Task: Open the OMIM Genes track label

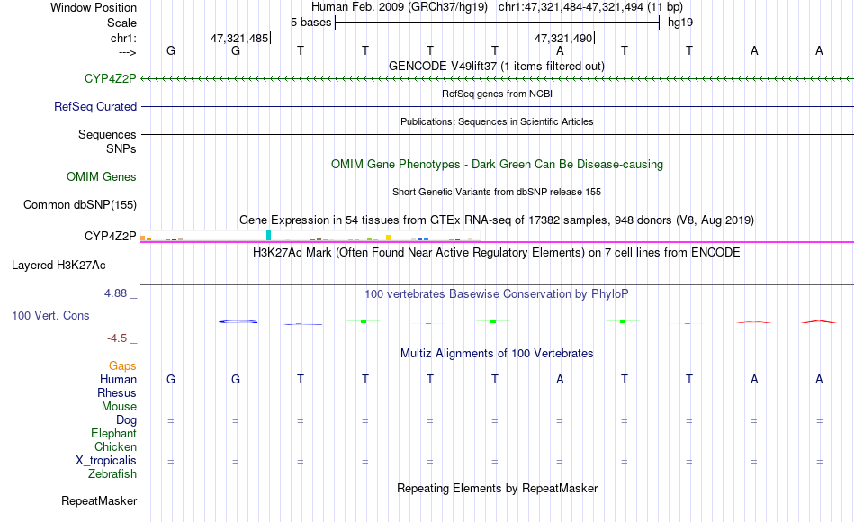Action: click(101, 176)
